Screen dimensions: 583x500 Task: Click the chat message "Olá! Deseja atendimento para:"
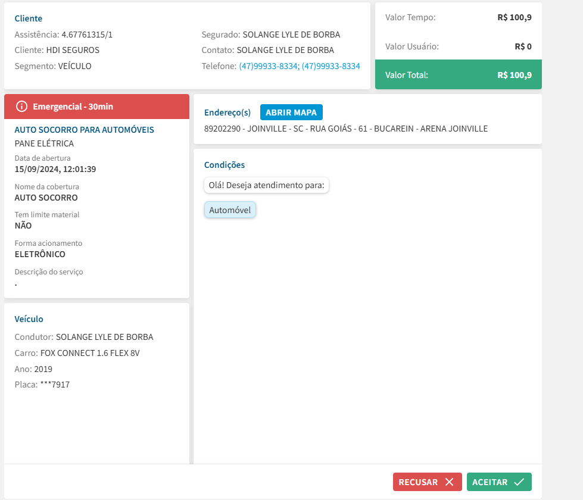[x=266, y=185]
